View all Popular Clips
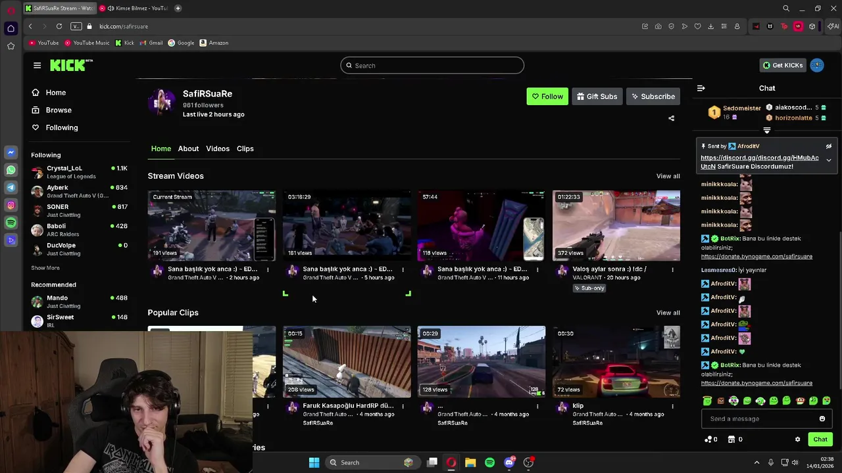Image resolution: width=842 pixels, height=473 pixels. pos(668,313)
